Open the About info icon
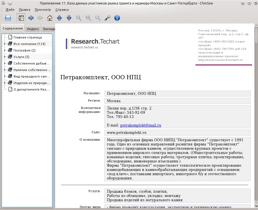 click(x=117, y=18)
